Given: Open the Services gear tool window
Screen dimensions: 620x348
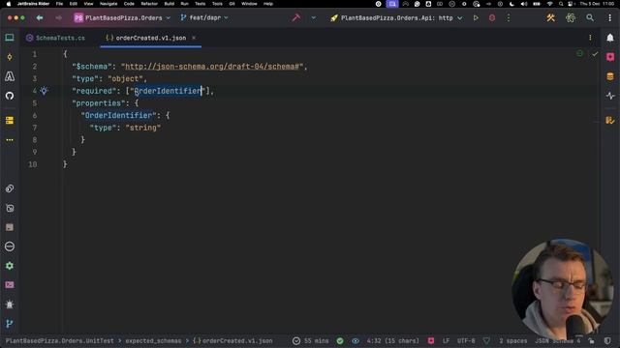Looking at the screenshot, I should (10, 266).
